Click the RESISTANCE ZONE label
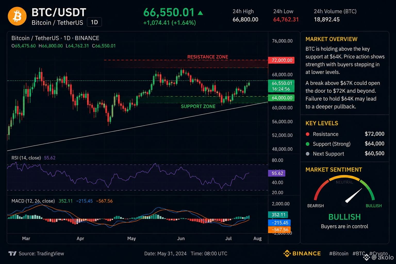396x264 pixels. 208,57
